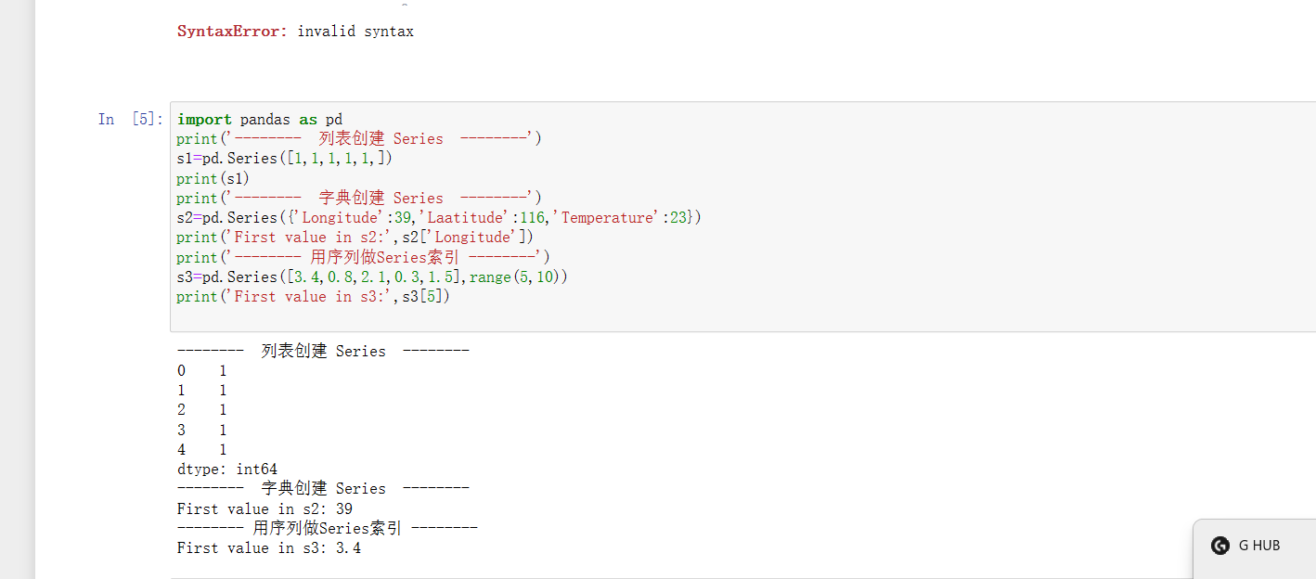Click the 'First value in s3: 3.4' output

click(x=269, y=548)
